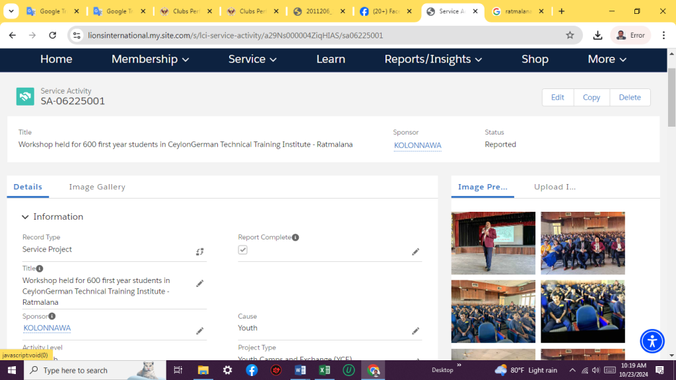Open Task View from taskbar
The image size is (676, 380).
point(178,370)
